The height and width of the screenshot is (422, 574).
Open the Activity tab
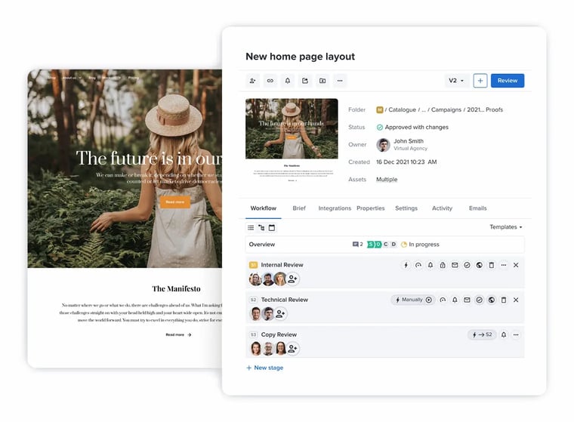click(442, 208)
